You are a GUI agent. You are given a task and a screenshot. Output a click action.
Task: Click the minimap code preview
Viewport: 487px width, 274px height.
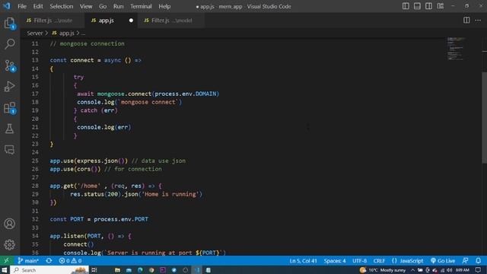point(456,49)
